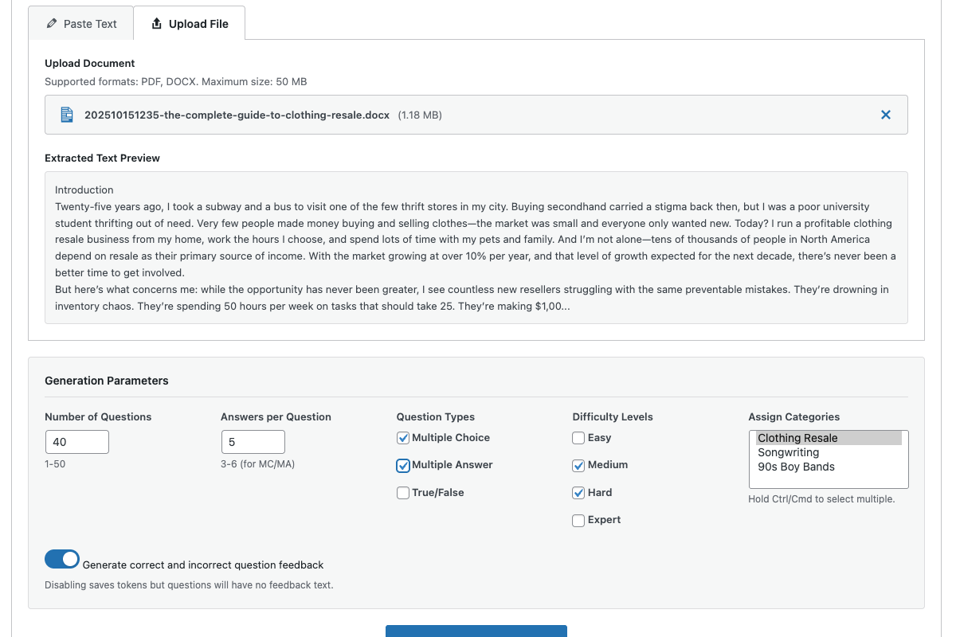This screenshot has height=637, width=956.
Task: Switch to the Paste Text tab
Action: point(81,24)
